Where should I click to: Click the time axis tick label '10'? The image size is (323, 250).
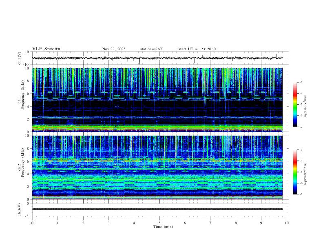[287, 223]
